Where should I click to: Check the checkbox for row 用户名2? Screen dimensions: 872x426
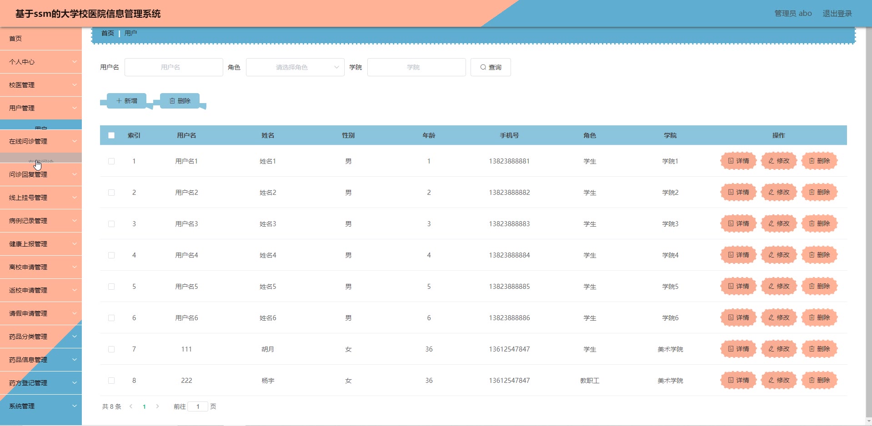tap(111, 193)
